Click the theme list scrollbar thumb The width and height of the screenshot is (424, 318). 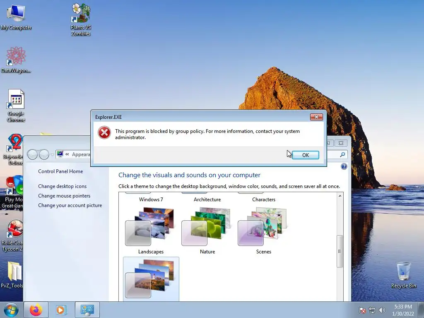340,251
